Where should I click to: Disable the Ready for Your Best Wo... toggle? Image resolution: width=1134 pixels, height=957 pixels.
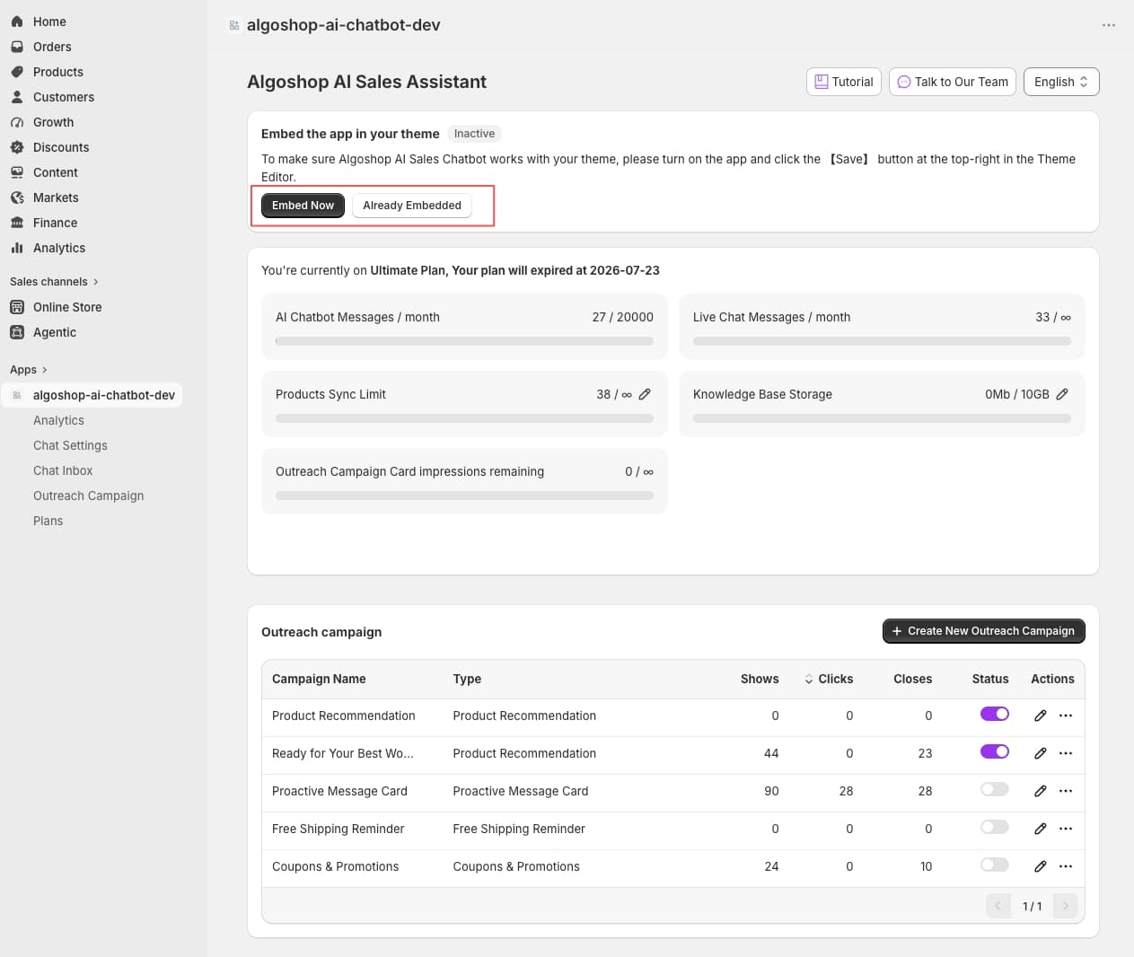[995, 751]
